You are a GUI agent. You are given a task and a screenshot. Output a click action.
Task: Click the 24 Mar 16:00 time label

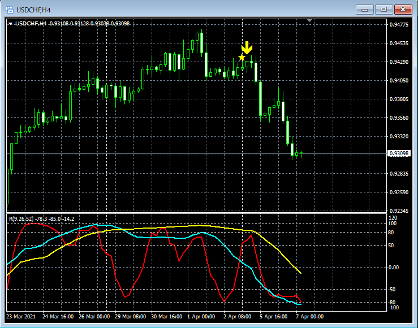tap(58, 317)
